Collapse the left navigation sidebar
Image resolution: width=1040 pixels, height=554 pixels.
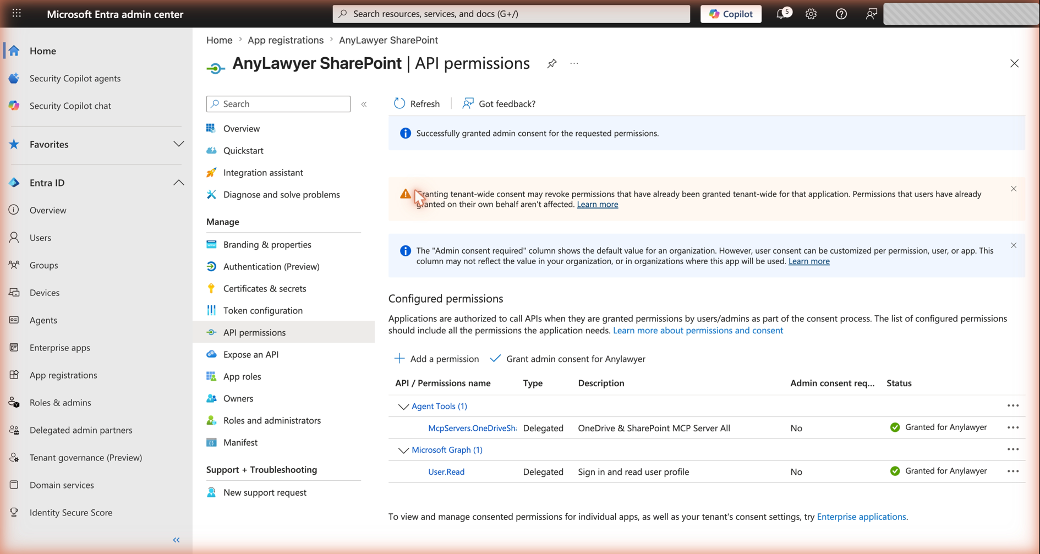pyautogui.click(x=176, y=540)
